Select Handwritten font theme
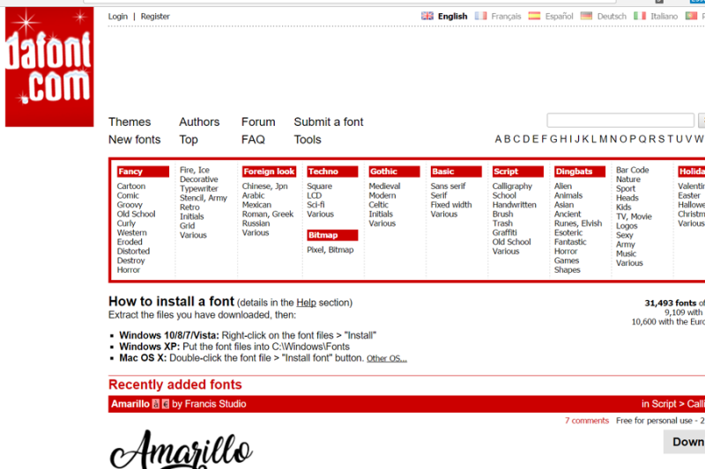 [x=515, y=205]
